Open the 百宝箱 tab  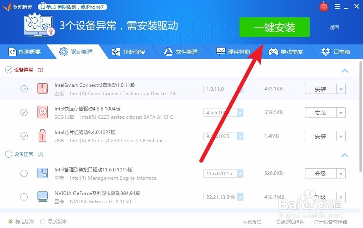click(336, 52)
